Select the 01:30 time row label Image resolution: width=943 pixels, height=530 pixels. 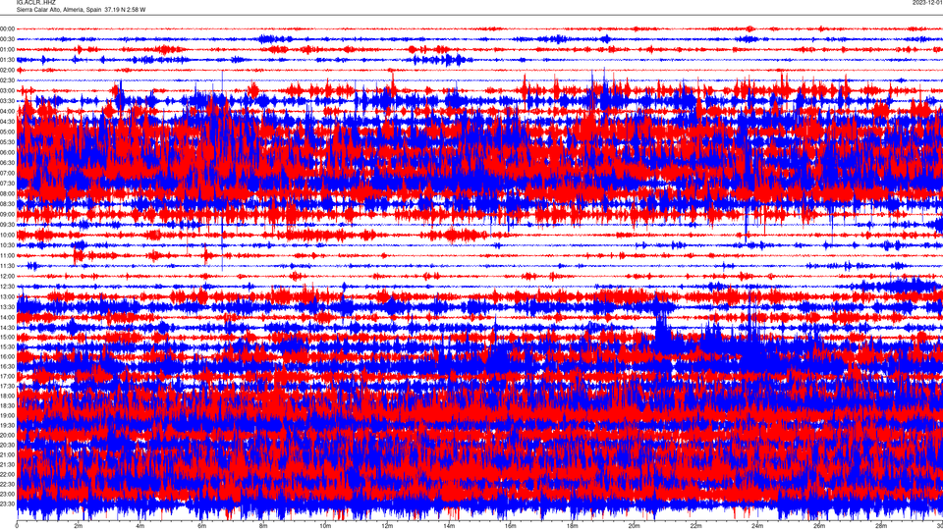click(x=7, y=60)
